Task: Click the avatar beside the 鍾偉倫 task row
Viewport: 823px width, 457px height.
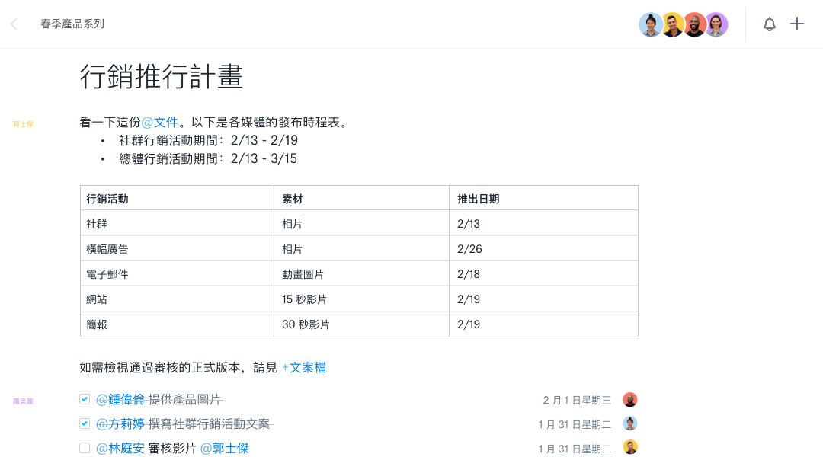Action: pyautogui.click(x=629, y=399)
